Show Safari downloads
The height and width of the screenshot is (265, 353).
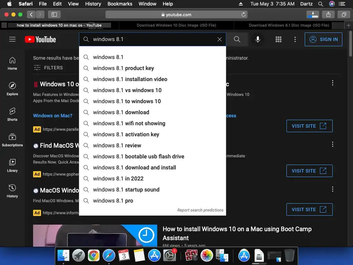click(x=313, y=14)
